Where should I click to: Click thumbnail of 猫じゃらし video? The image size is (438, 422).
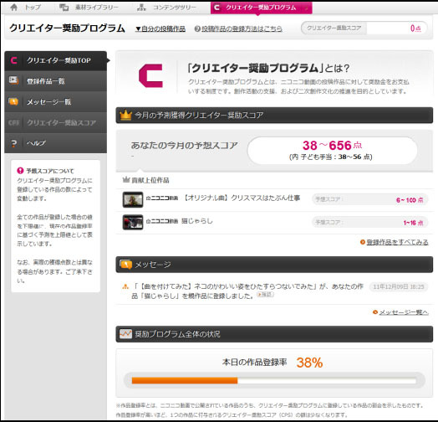pyautogui.click(x=133, y=222)
